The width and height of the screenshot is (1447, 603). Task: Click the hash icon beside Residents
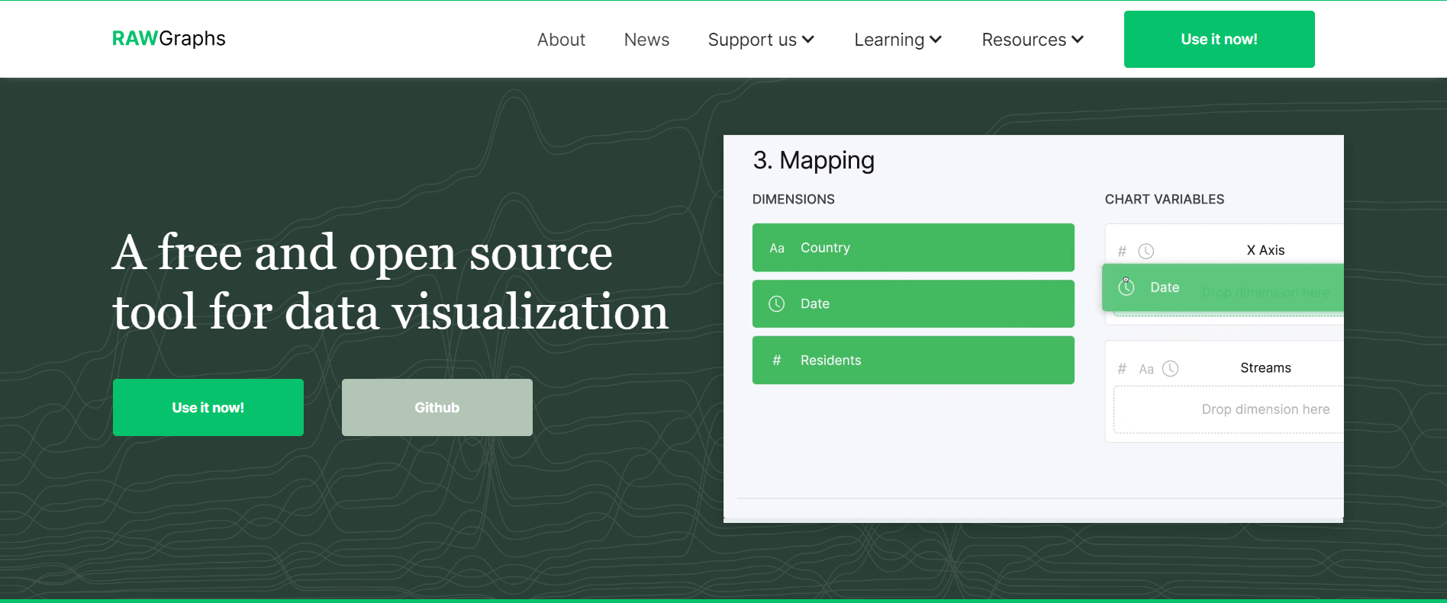[777, 360]
